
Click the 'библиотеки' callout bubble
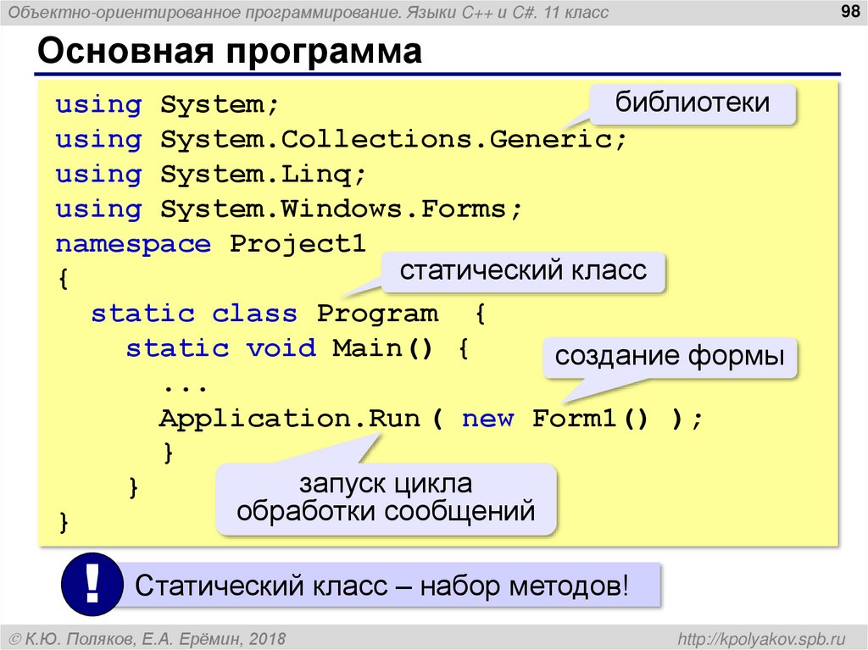pyautogui.click(x=692, y=103)
